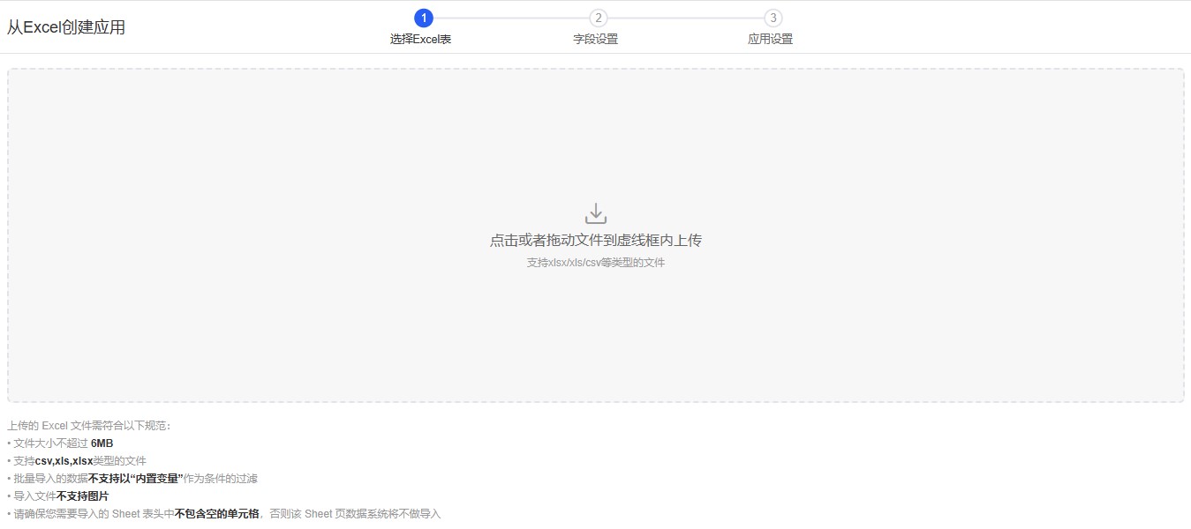Select step 3 circle indicator
Viewport: 1191px width, 529px height.
[x=773, y=18]
